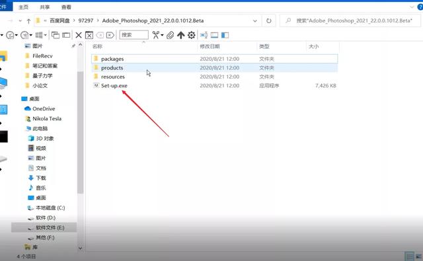The height and width of the screenshot is (261, 423).
Task: Open the gear settings toolbar icon
Action: 191,35
